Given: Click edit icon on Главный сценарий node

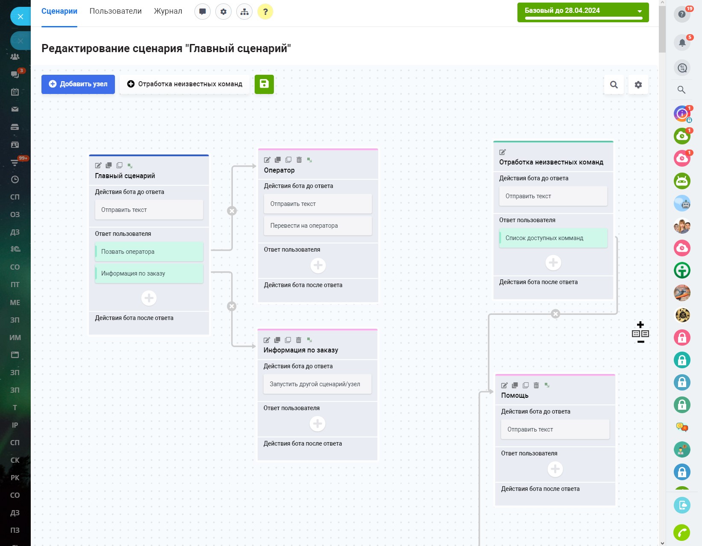Looking at the screenshot, I should tap(98, 165).
